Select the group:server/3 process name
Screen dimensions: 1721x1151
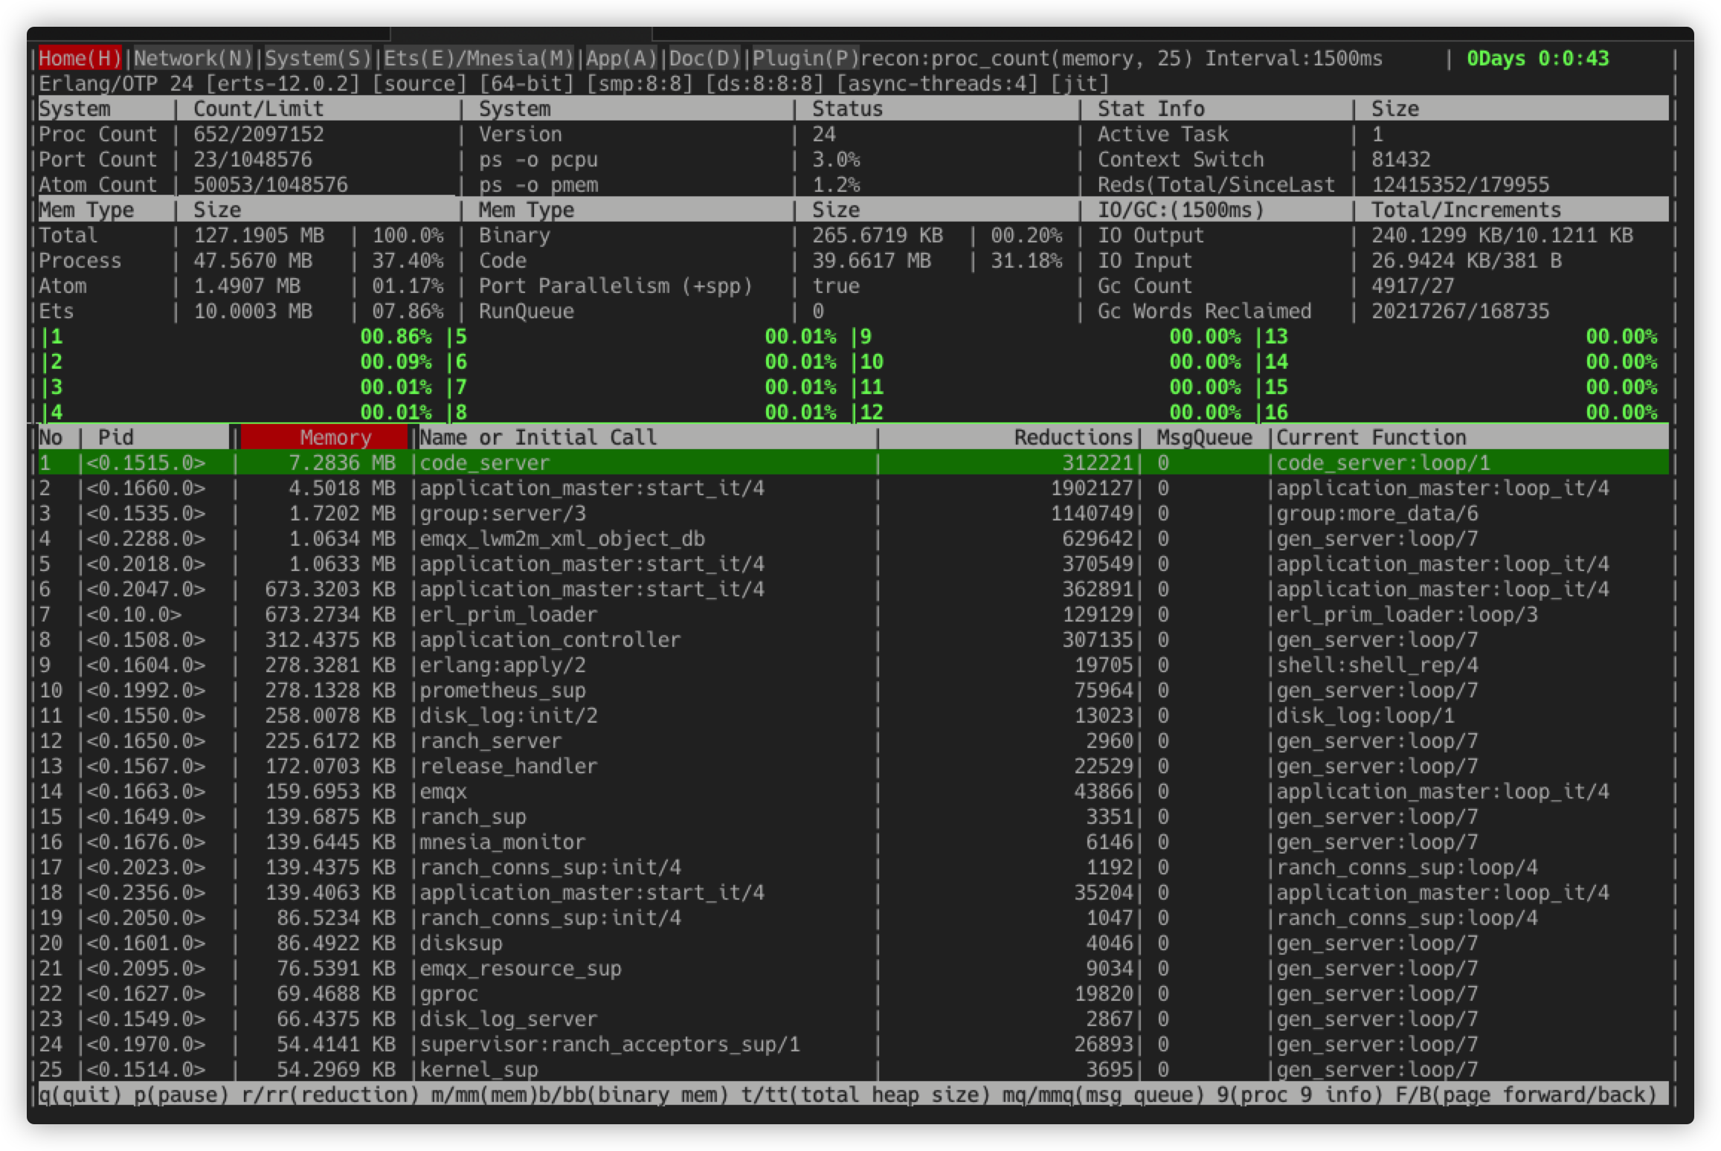[503, 513]
